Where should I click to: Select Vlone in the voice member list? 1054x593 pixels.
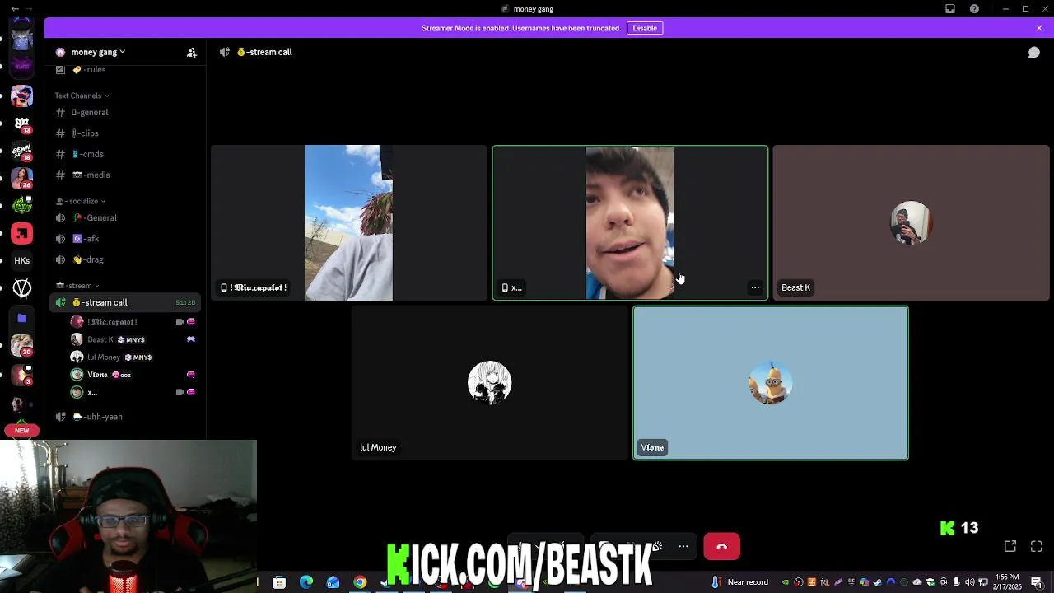tap(132, 375)
